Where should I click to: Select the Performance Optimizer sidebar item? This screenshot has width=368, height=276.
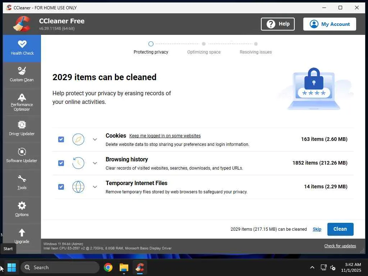tap(22, 102)
